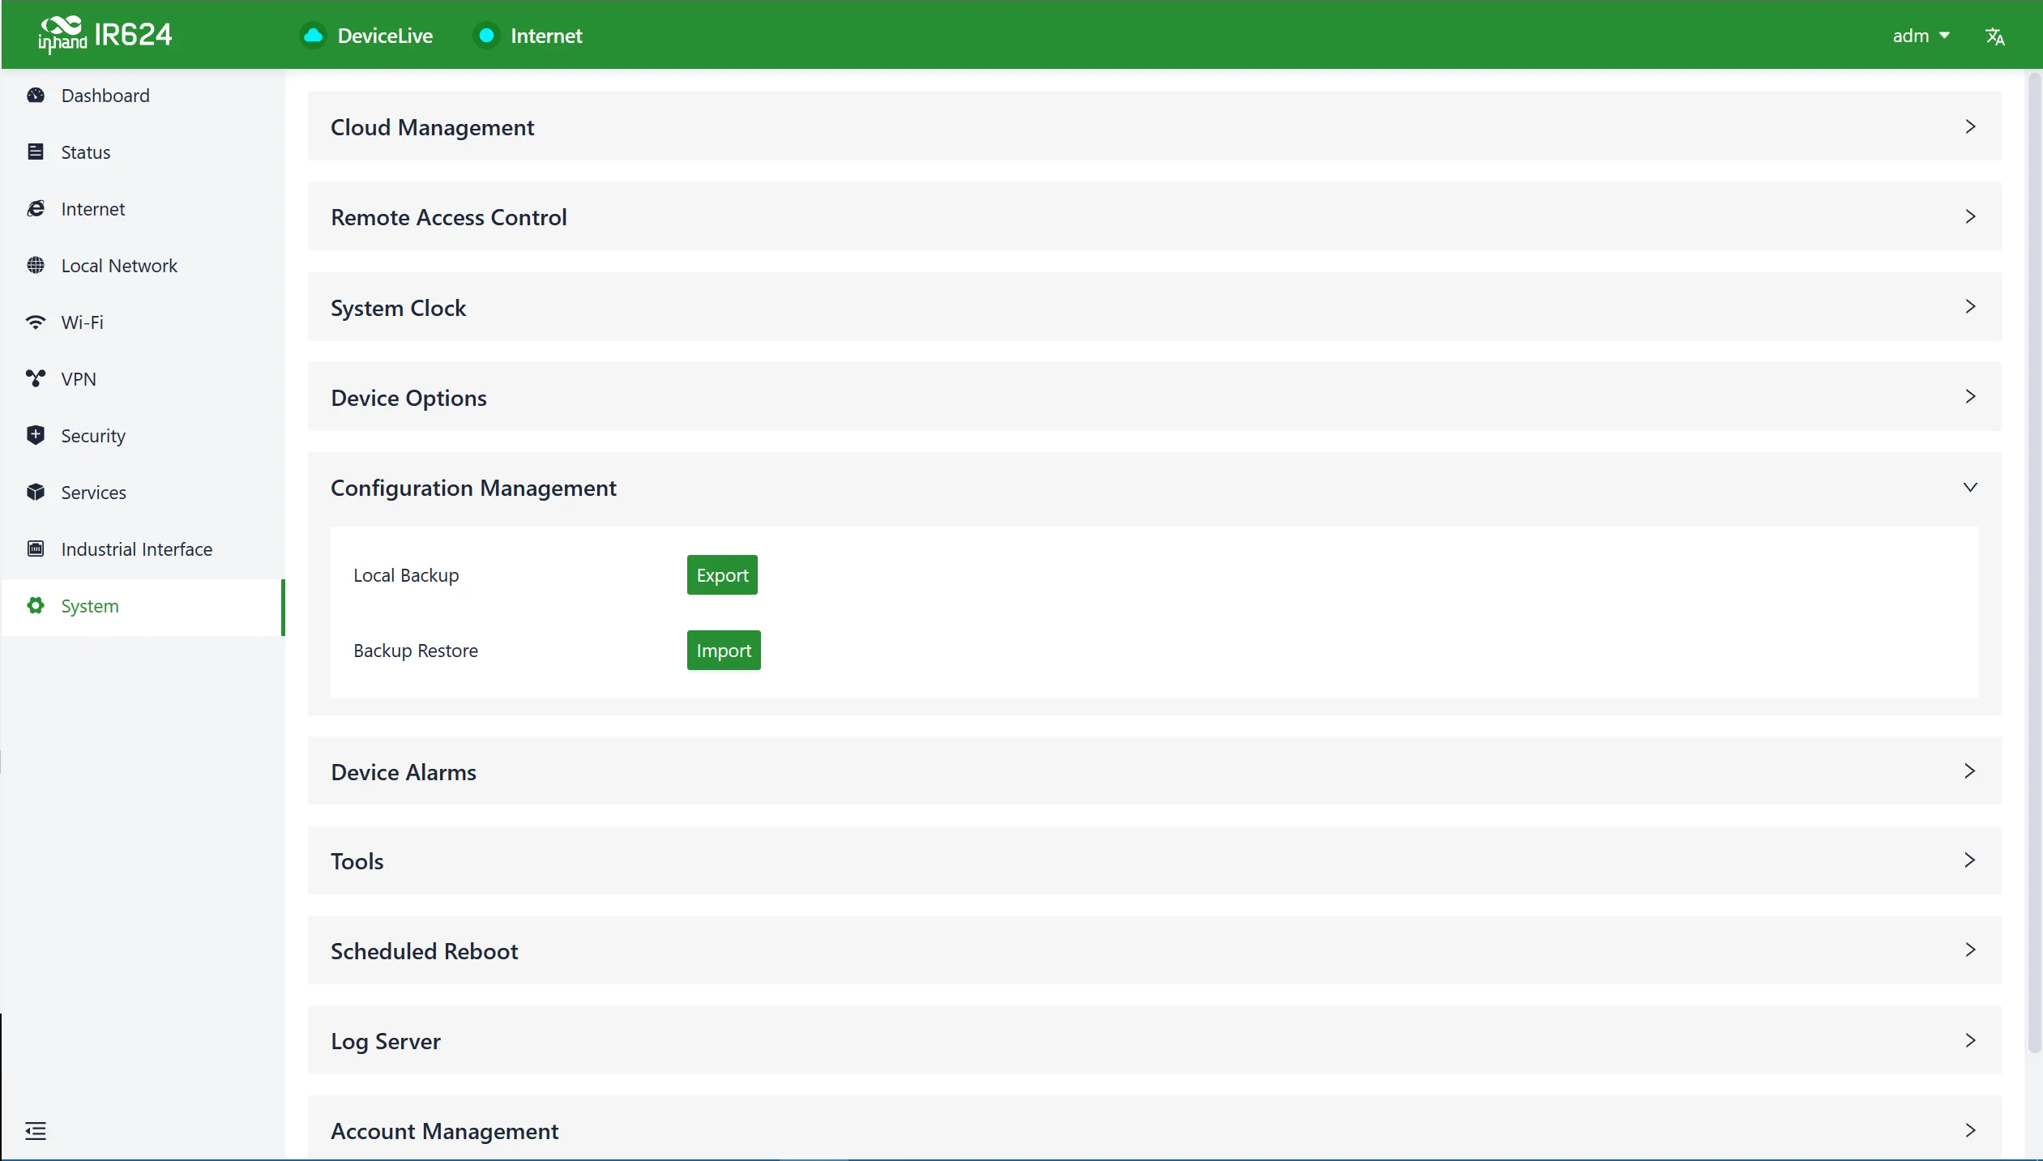Click the Status list icon
The height and width of the screenshot is (1161, 2043).
[36, 152]
